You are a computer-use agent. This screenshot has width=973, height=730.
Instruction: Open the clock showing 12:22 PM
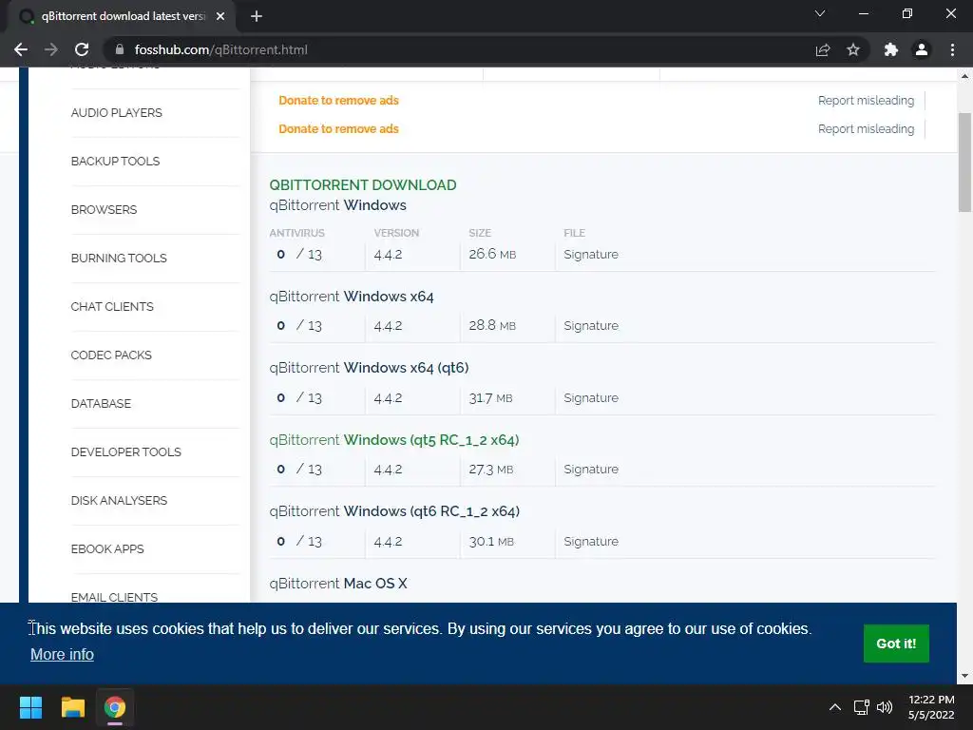[931, 707]
